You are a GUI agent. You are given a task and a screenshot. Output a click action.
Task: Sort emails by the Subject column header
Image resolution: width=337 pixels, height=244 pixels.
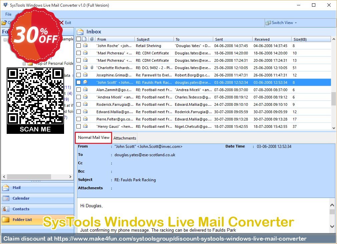click(143, 39)
